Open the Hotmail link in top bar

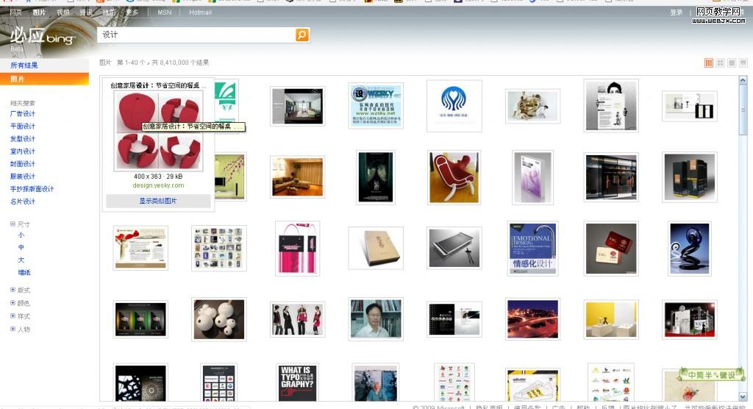(200, 13)
